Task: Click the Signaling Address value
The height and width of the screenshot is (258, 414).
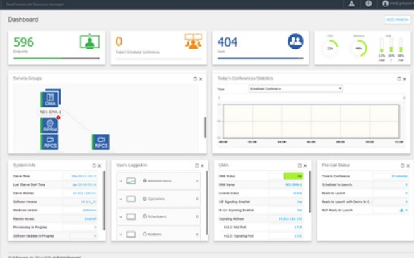Action: 290,219
